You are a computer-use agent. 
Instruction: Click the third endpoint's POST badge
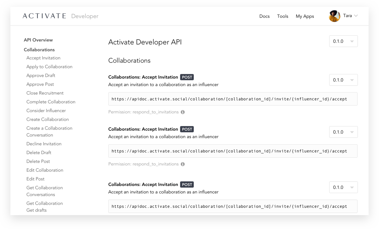pos(187,184)
